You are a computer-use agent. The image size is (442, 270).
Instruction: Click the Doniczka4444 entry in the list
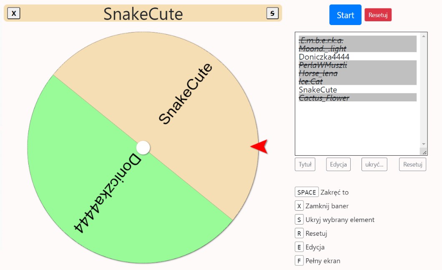[x=324, y=57]
